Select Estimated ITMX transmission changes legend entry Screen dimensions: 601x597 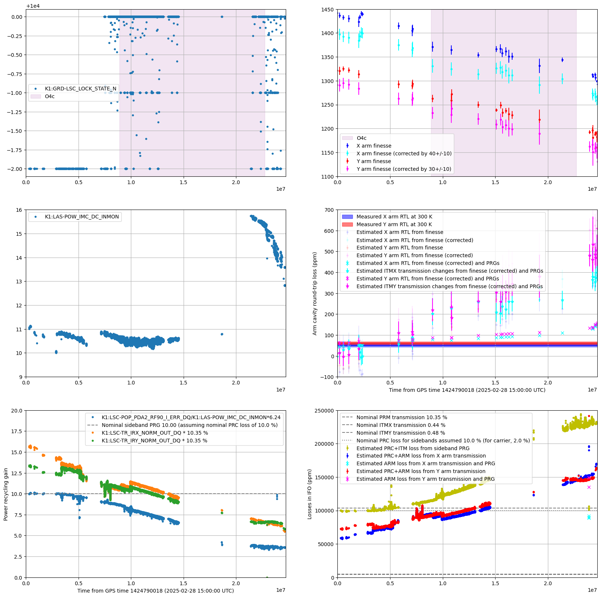(449, 271)
